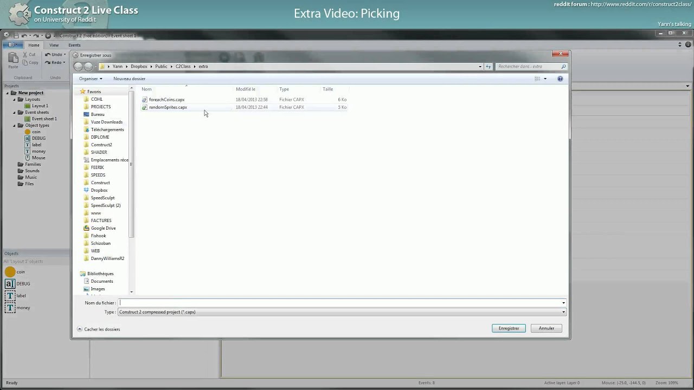The image size is (694, 390).
Task: Sort files by the Nom column
Action: 146,89
